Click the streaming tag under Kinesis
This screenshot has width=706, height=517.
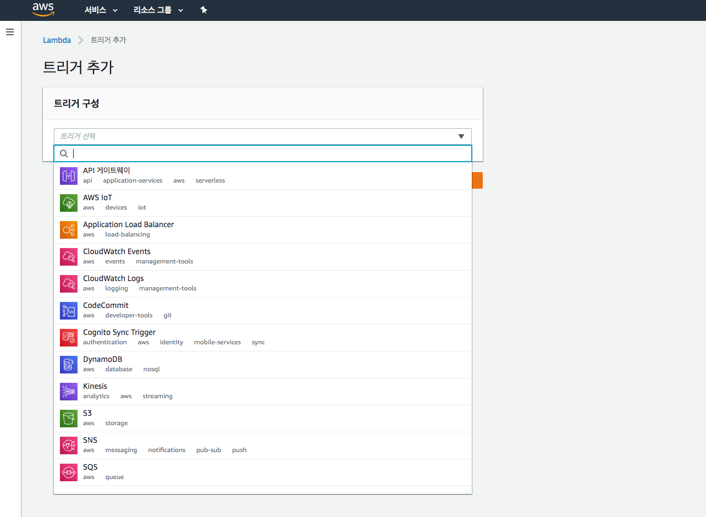pos(157,396)
